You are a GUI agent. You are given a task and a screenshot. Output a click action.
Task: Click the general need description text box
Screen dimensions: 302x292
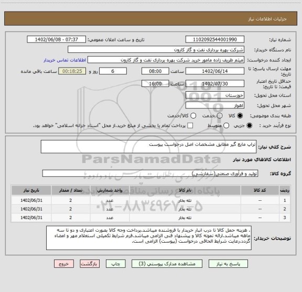(x=148, y=147)
